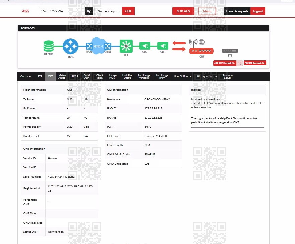This screenshot has height=244, width=295.
Task: Click the Fiber Length value -1 M
Action: 147,145
